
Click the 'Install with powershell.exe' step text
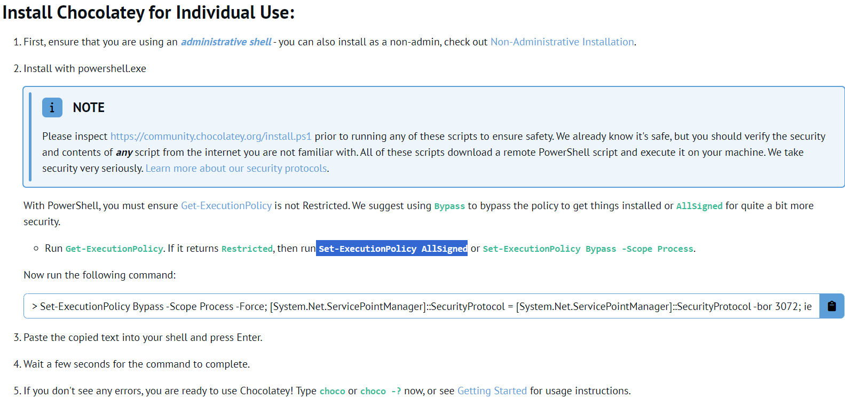point(85,69)
